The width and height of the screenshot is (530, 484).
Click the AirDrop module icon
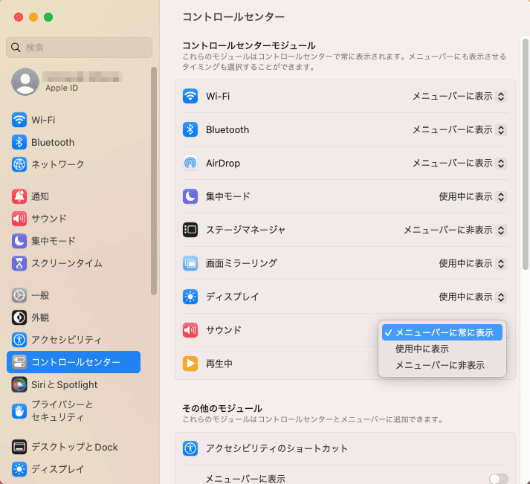point(190,163)
